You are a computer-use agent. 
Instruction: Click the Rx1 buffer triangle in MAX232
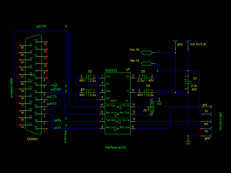pyautogui.click(x=117, y=114)
